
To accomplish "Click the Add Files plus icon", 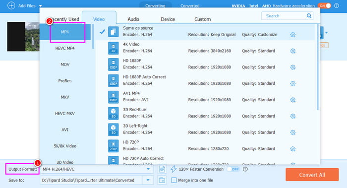I will (11, 5).
